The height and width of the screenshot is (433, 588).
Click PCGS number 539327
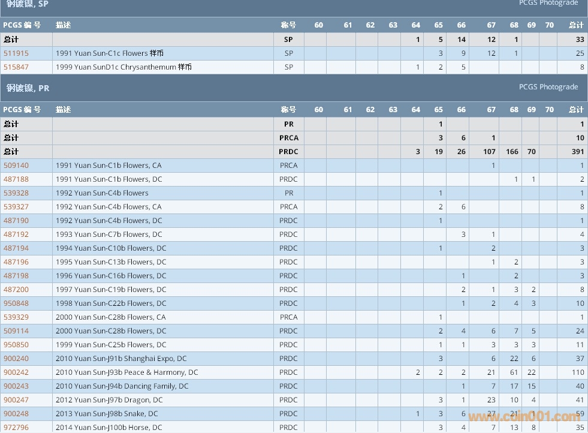click(x=16, y=207)
